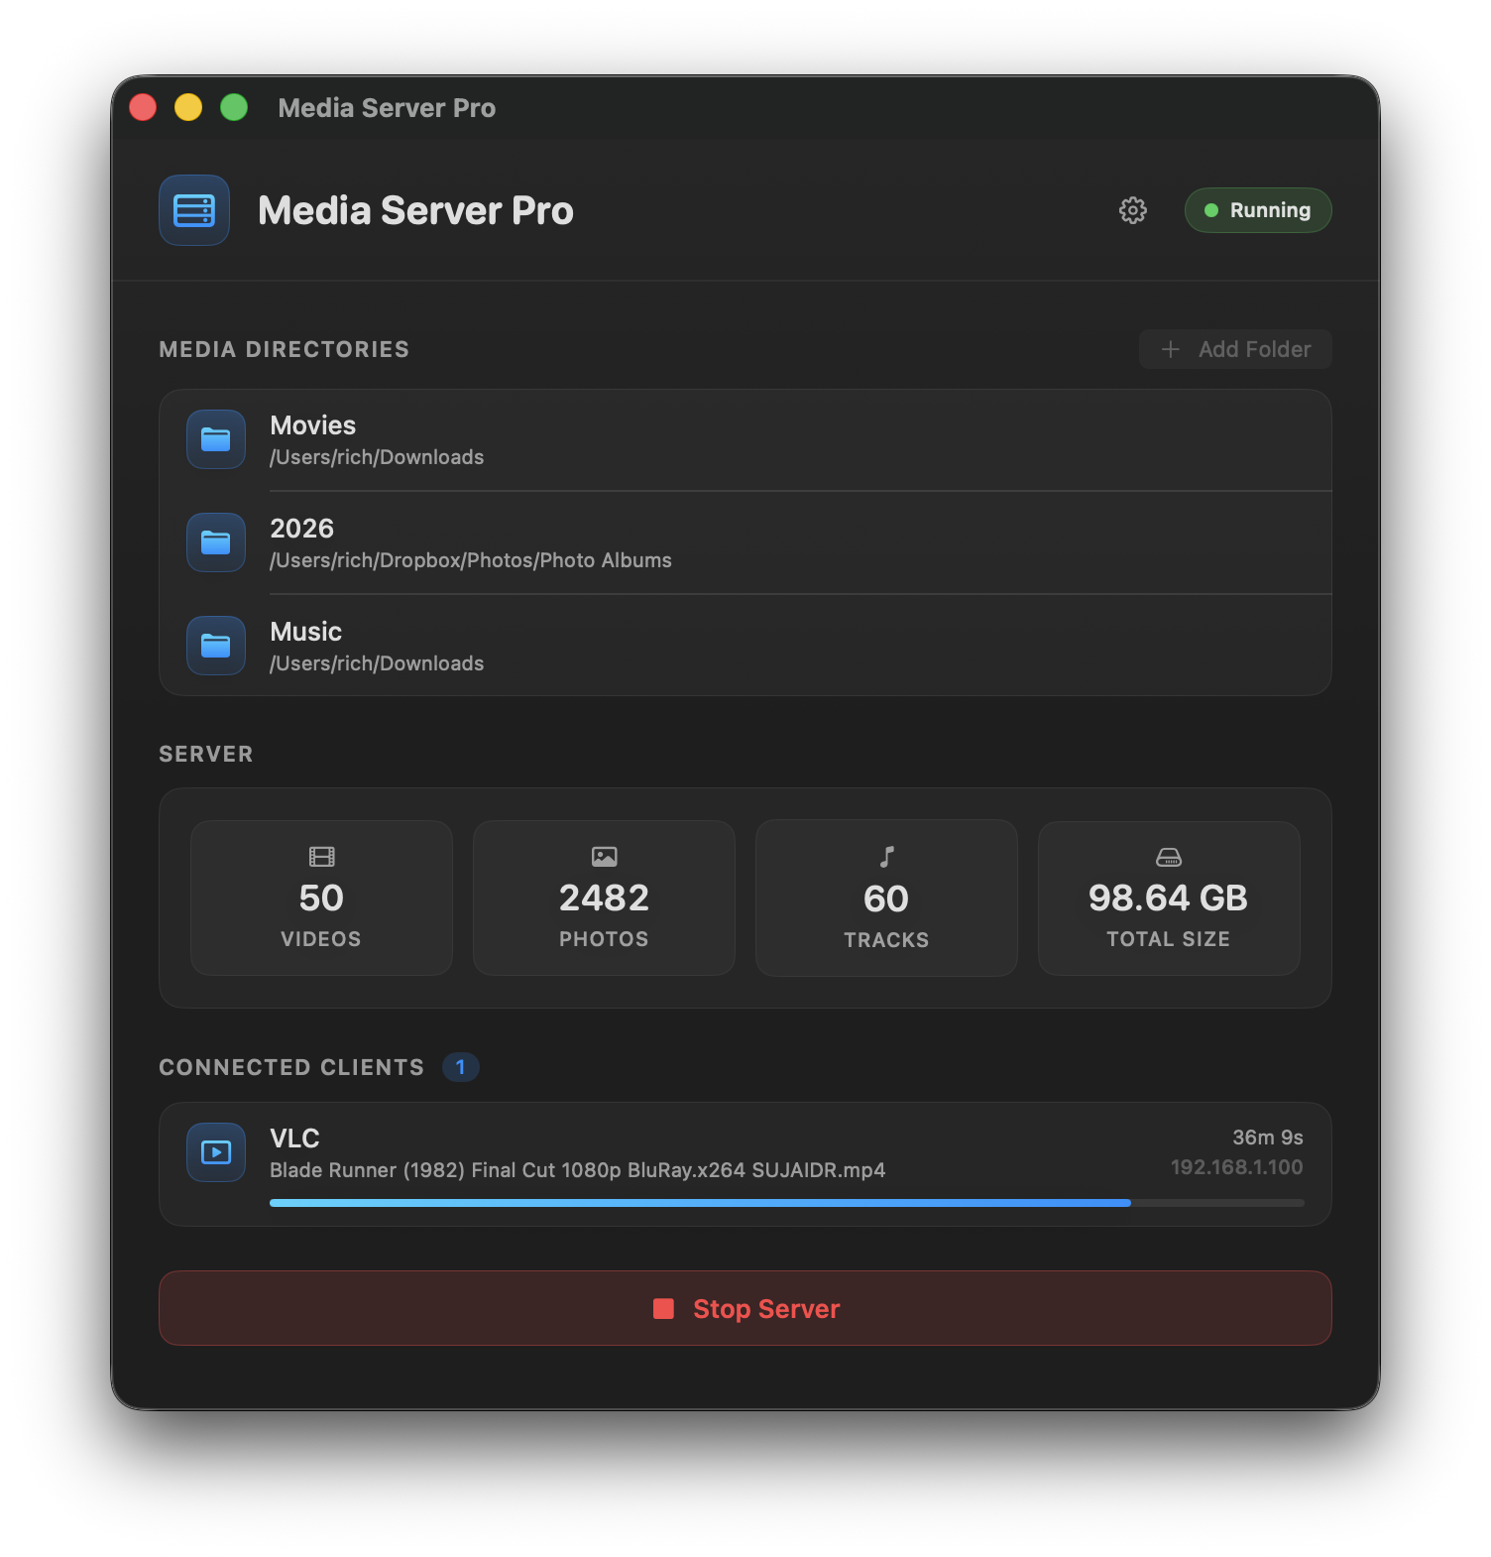This screenshot has height=1557, width=1491.
Task: Select the Movies directory name
Action: coord(313,425)
